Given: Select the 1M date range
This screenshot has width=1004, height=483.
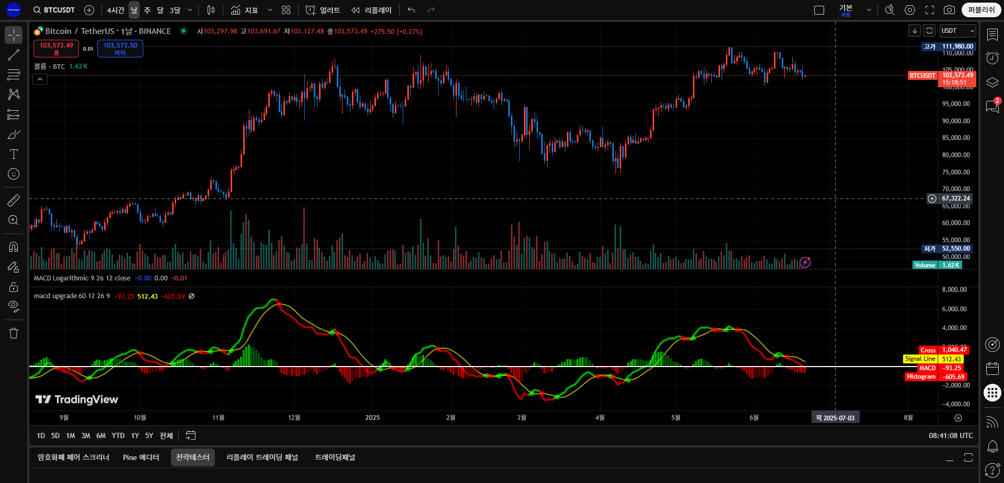Looking at the screenshot, I should pos(71,435).
